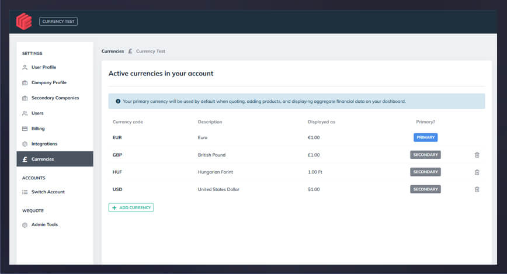Click the Currency Test header badge
The height and width of the screenshot is (274, 507).
(58, 22)
